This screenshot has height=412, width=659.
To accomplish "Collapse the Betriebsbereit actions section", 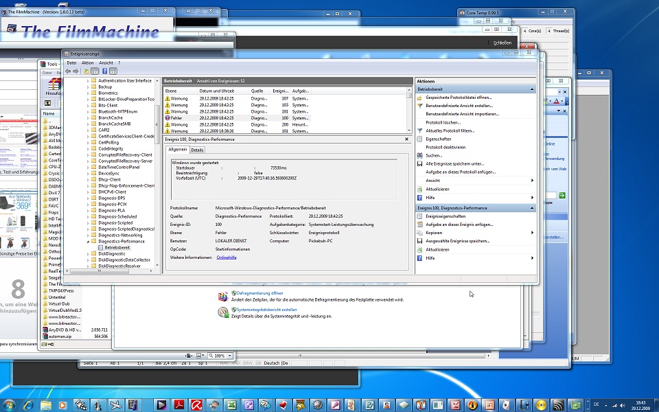I will [x=531, y=89].
